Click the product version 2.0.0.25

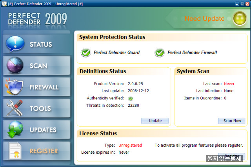pyautogui.click(x=135, y=84)
